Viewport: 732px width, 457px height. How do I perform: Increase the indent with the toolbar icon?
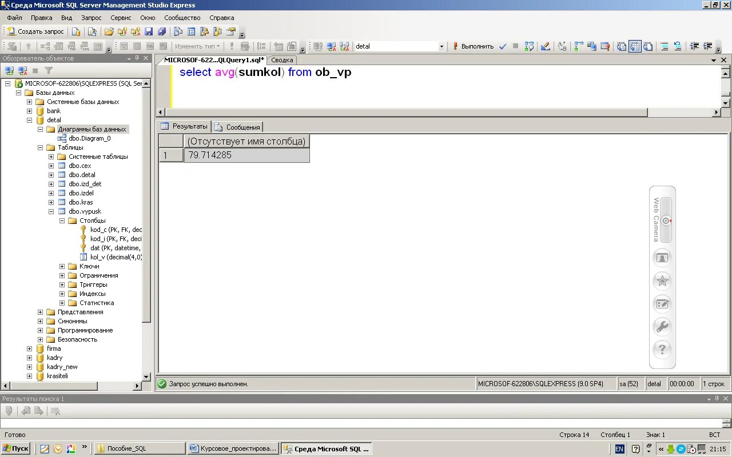tap(708, 46)
